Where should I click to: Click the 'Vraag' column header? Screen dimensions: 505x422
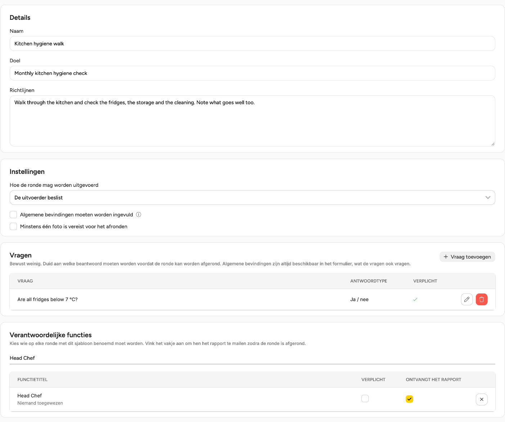(x=25, y=281)
